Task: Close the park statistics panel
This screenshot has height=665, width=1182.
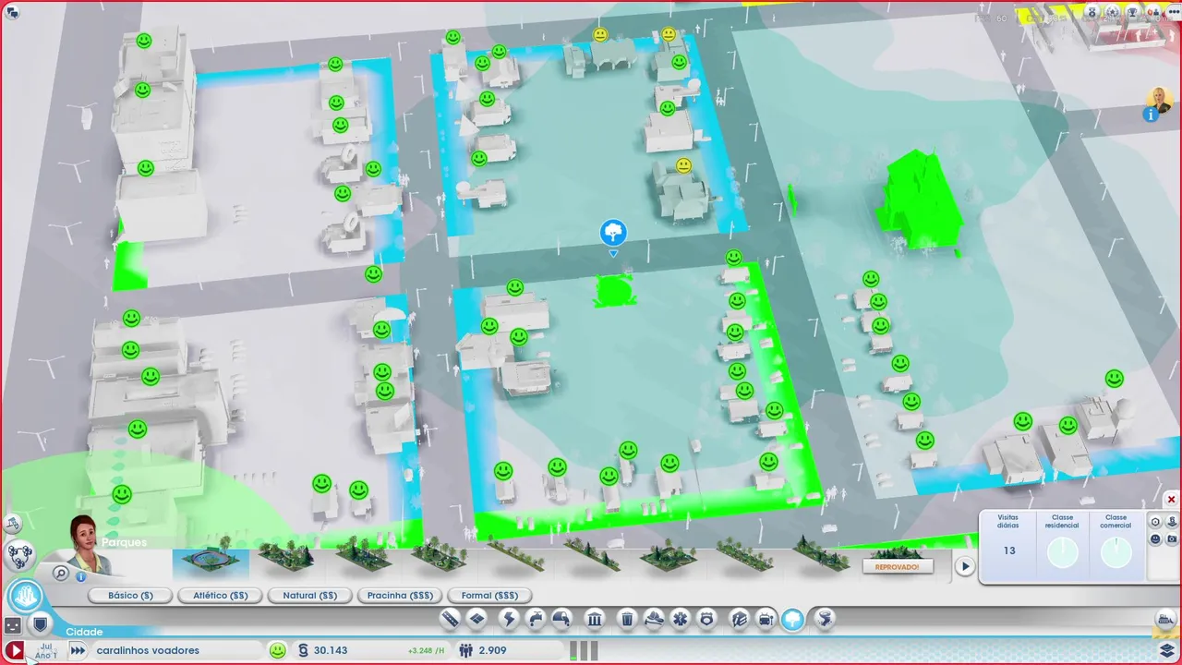Action: (x=1171, y=500)
